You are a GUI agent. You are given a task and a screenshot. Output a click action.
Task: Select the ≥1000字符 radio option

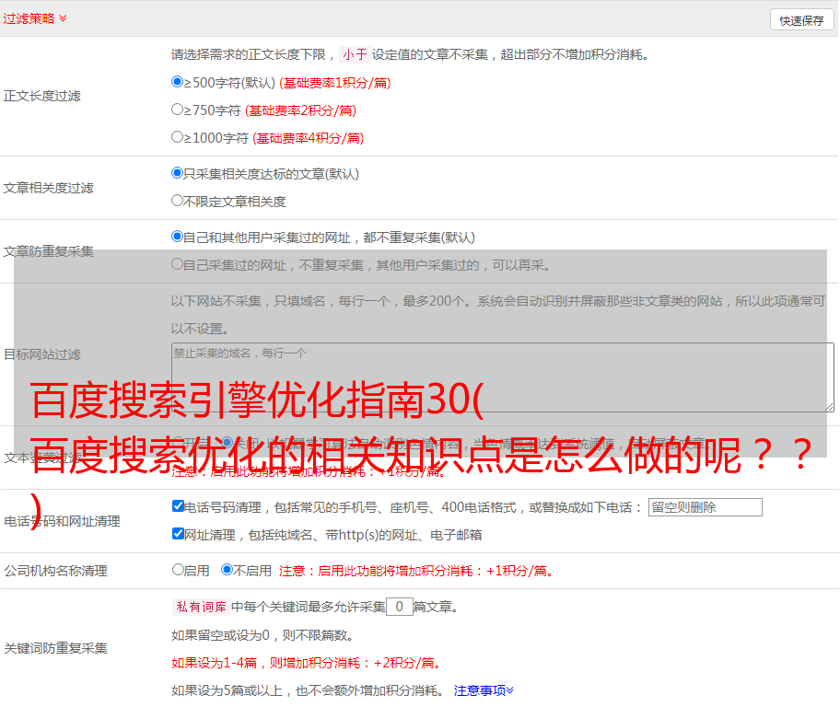point(178,136)
